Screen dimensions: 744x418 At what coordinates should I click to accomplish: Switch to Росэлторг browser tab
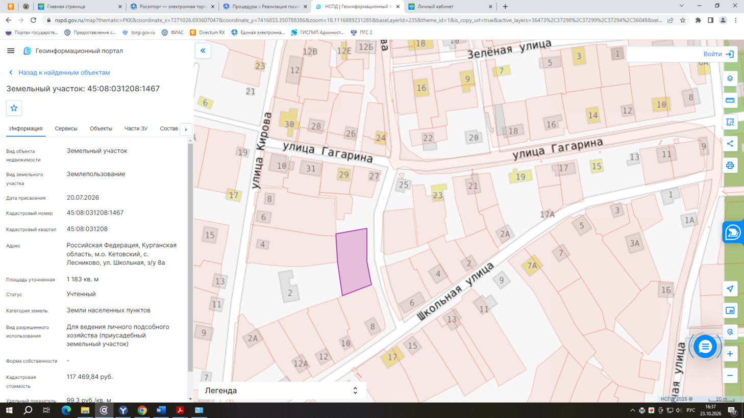pyautogui.click(x=171, y=7)
